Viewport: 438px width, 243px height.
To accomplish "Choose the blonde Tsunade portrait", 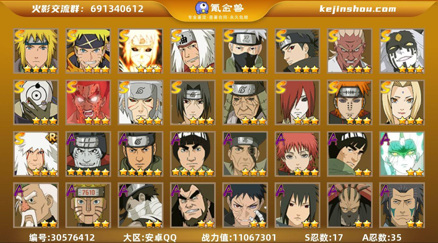I will pyautogui.click(x=402, y=102).
